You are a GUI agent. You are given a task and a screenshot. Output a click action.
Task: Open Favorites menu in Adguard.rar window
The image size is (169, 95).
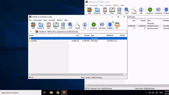[108, 5]
